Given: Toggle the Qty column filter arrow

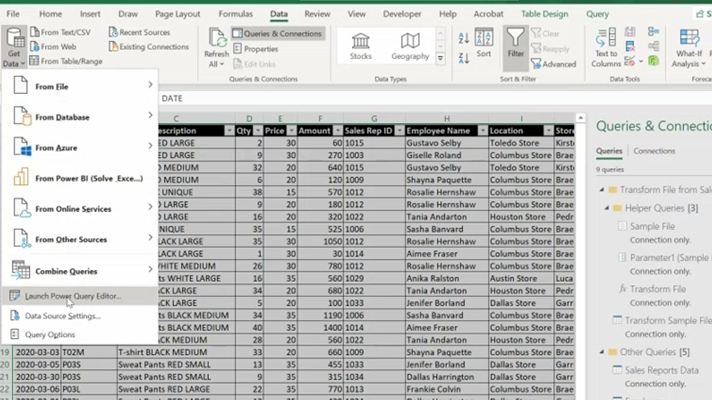Looking at the screenshot, I should point(258,130).
